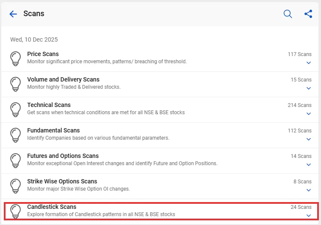Click the Volume and Delivery Scans lightbulb icon
Image resolution: width=321 pixels, height=225 pixels.
coord(16,84)
